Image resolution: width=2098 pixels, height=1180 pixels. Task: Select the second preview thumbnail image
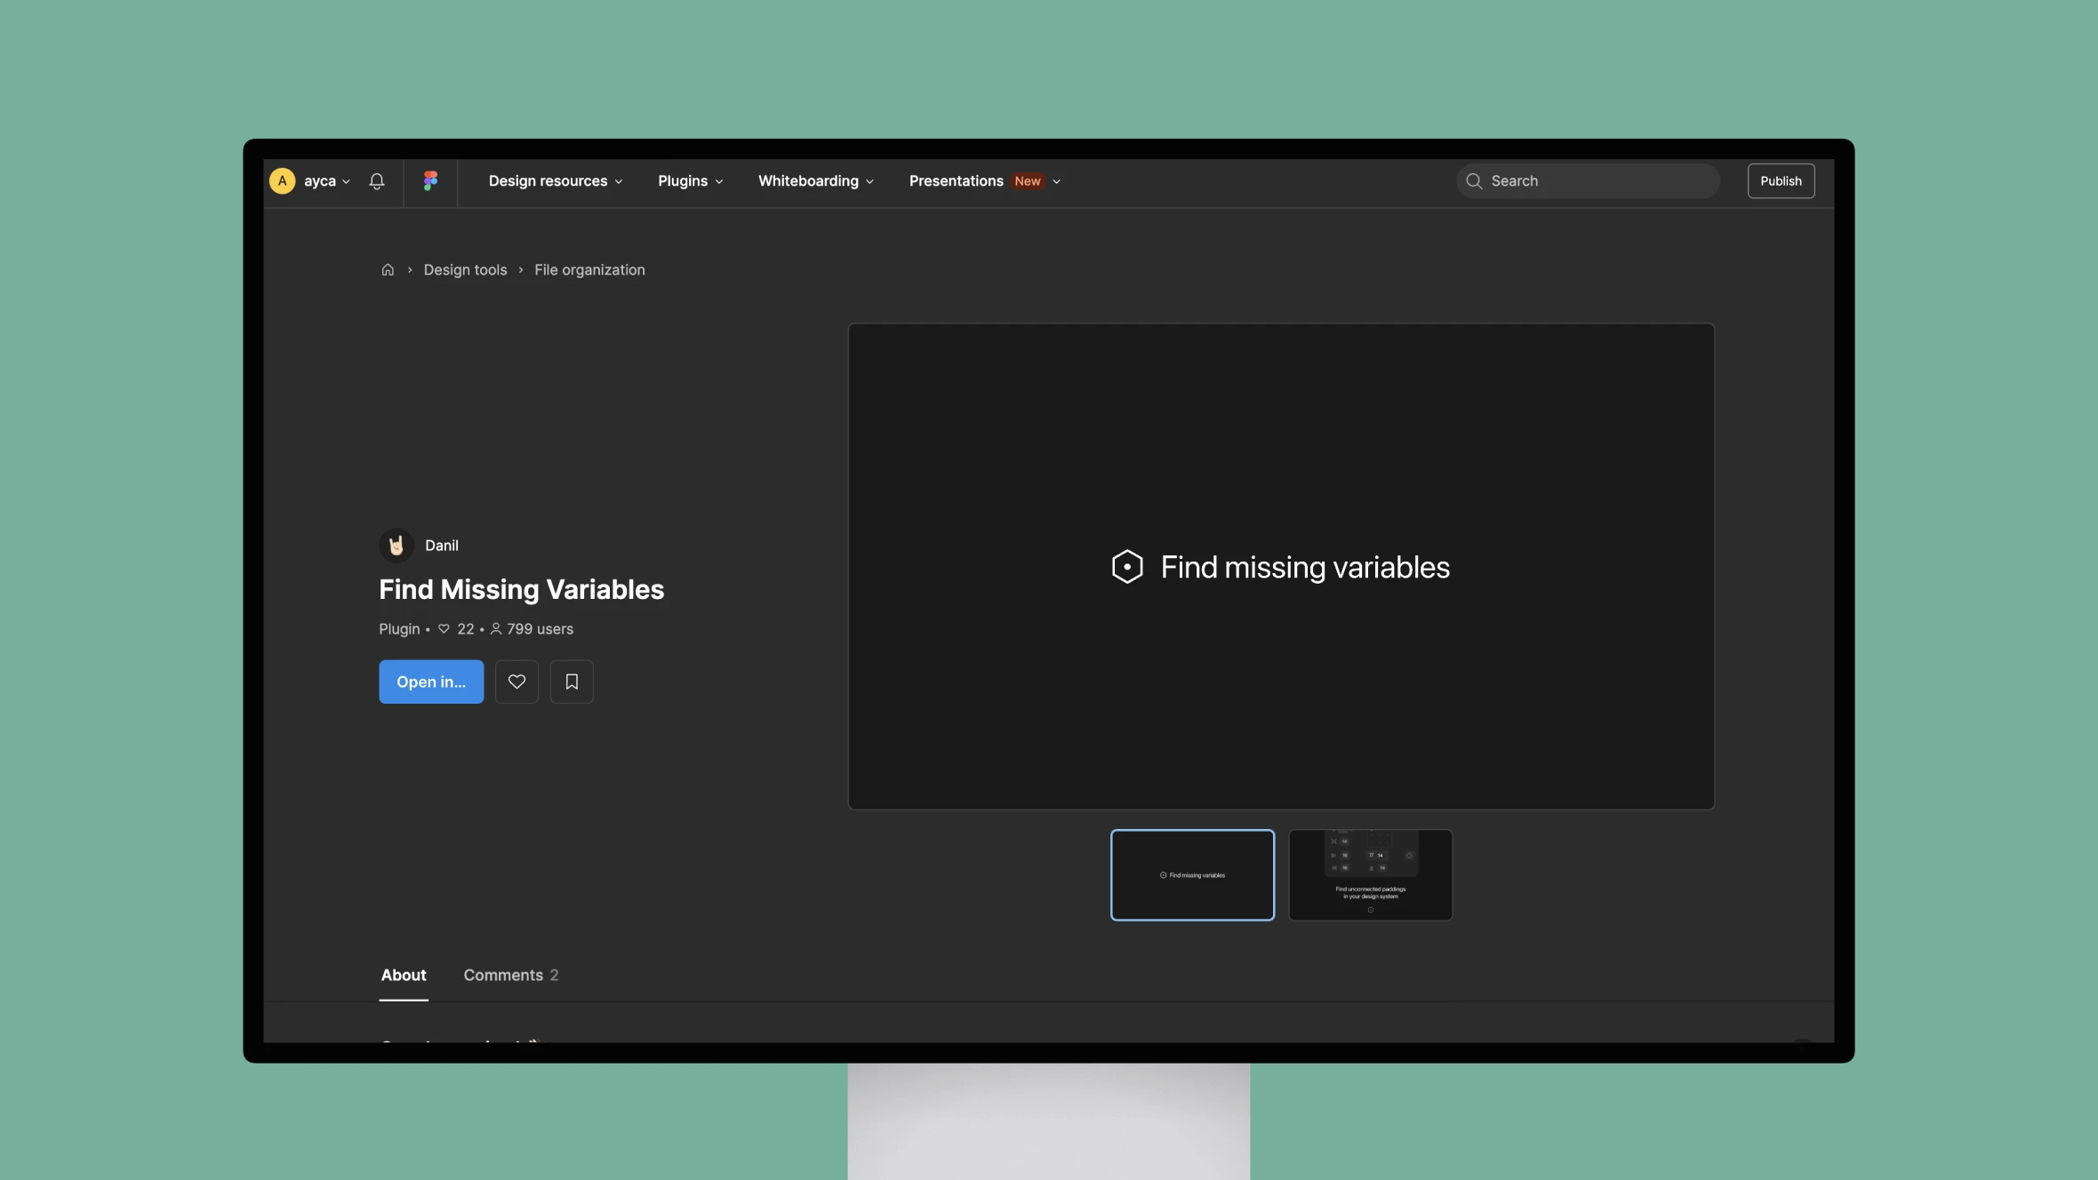pos(1370,874)
